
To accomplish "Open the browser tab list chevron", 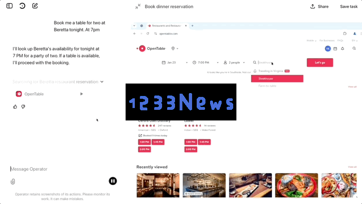I will point(134,26).
